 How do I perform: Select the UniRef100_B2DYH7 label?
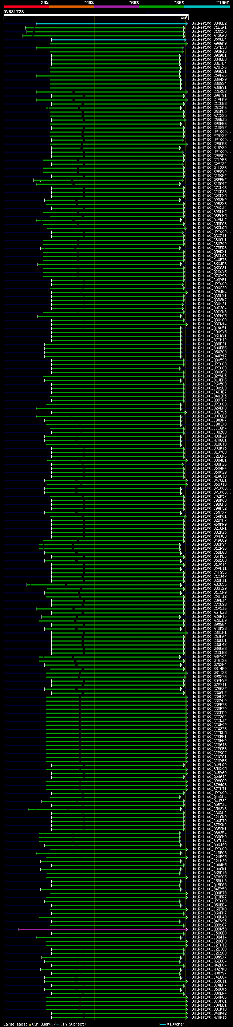point(209,520)
